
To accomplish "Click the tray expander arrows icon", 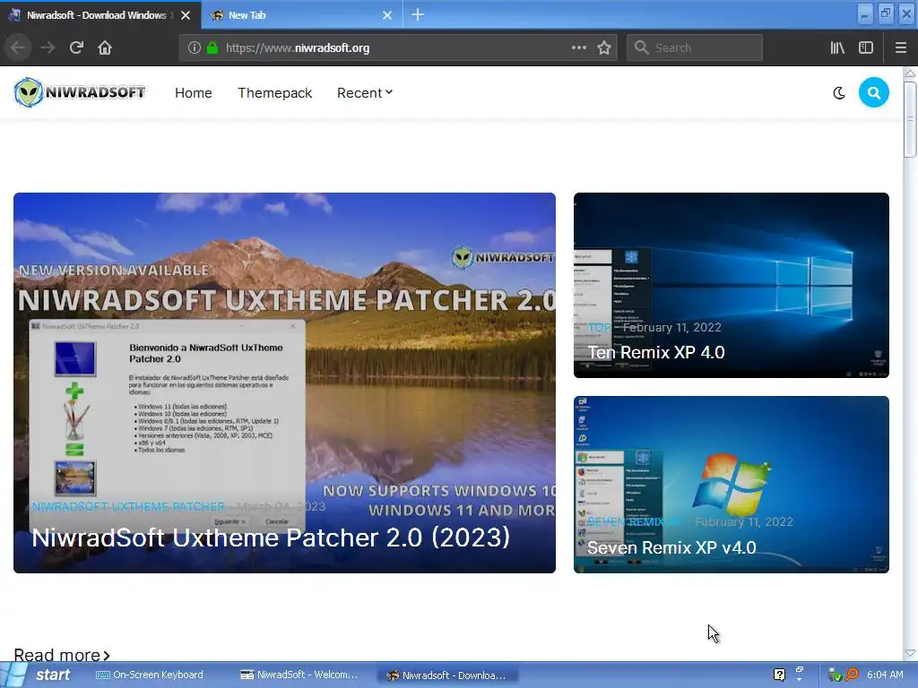I will coord(799,674).
